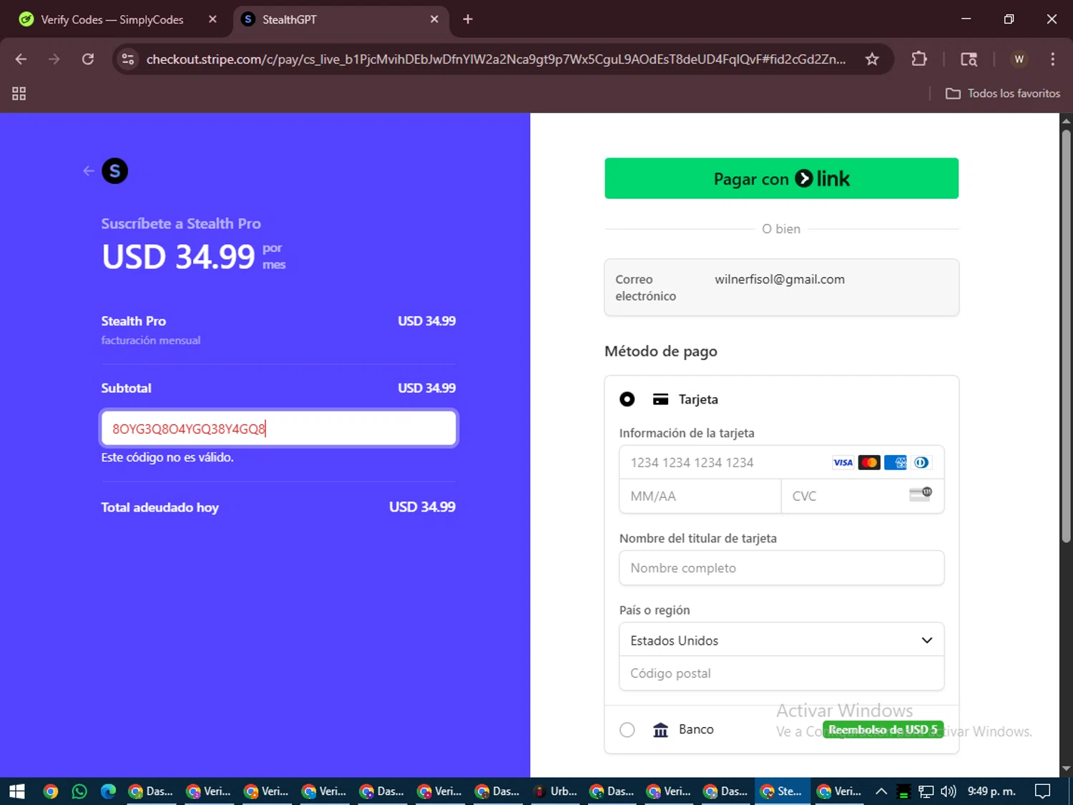This screenshot has height=805, width=1073.
Task: Click the Reembolso de USD 5 badge
Action: (883, 730)
